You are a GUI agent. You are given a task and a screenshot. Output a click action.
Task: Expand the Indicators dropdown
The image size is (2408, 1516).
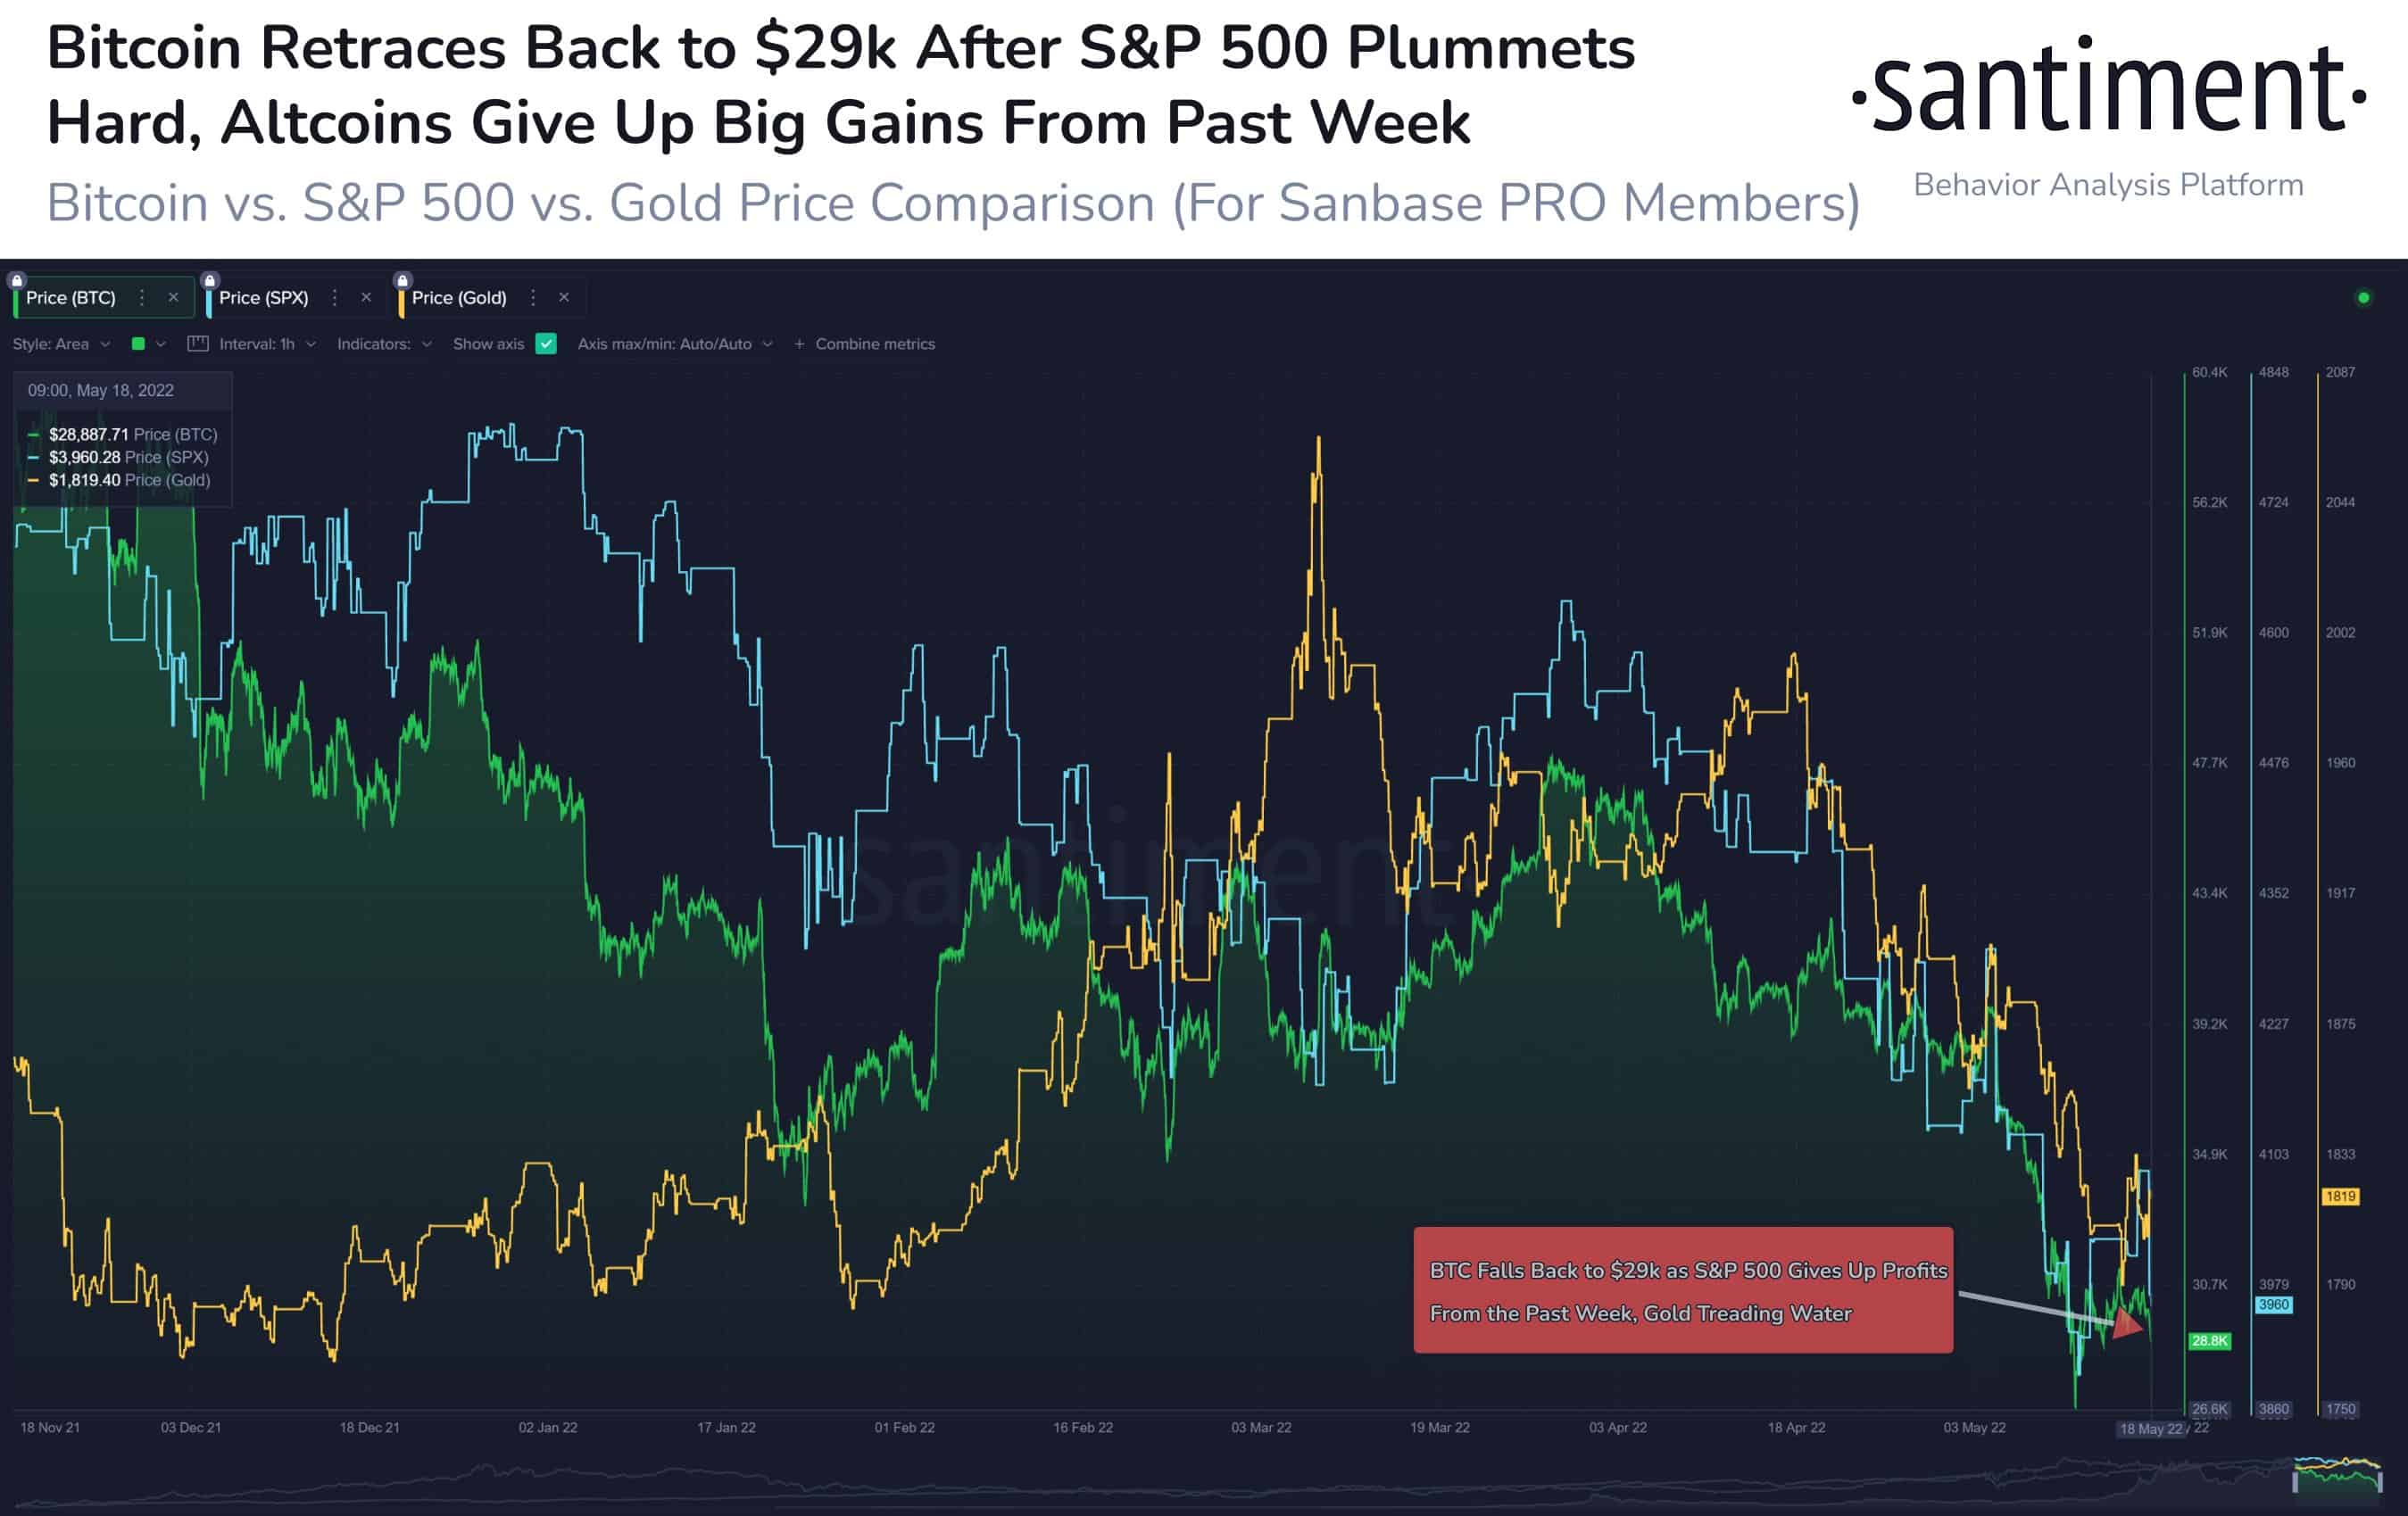pyautogui.click(x=384, y=343)
